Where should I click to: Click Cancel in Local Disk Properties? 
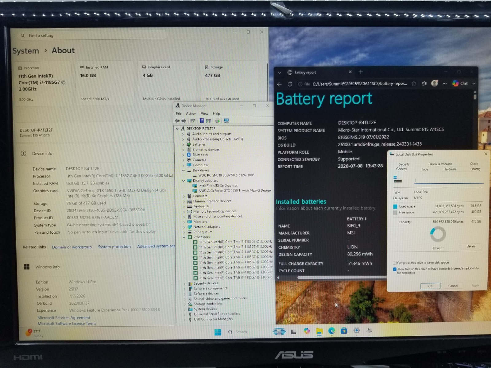(x=453, y=286)
